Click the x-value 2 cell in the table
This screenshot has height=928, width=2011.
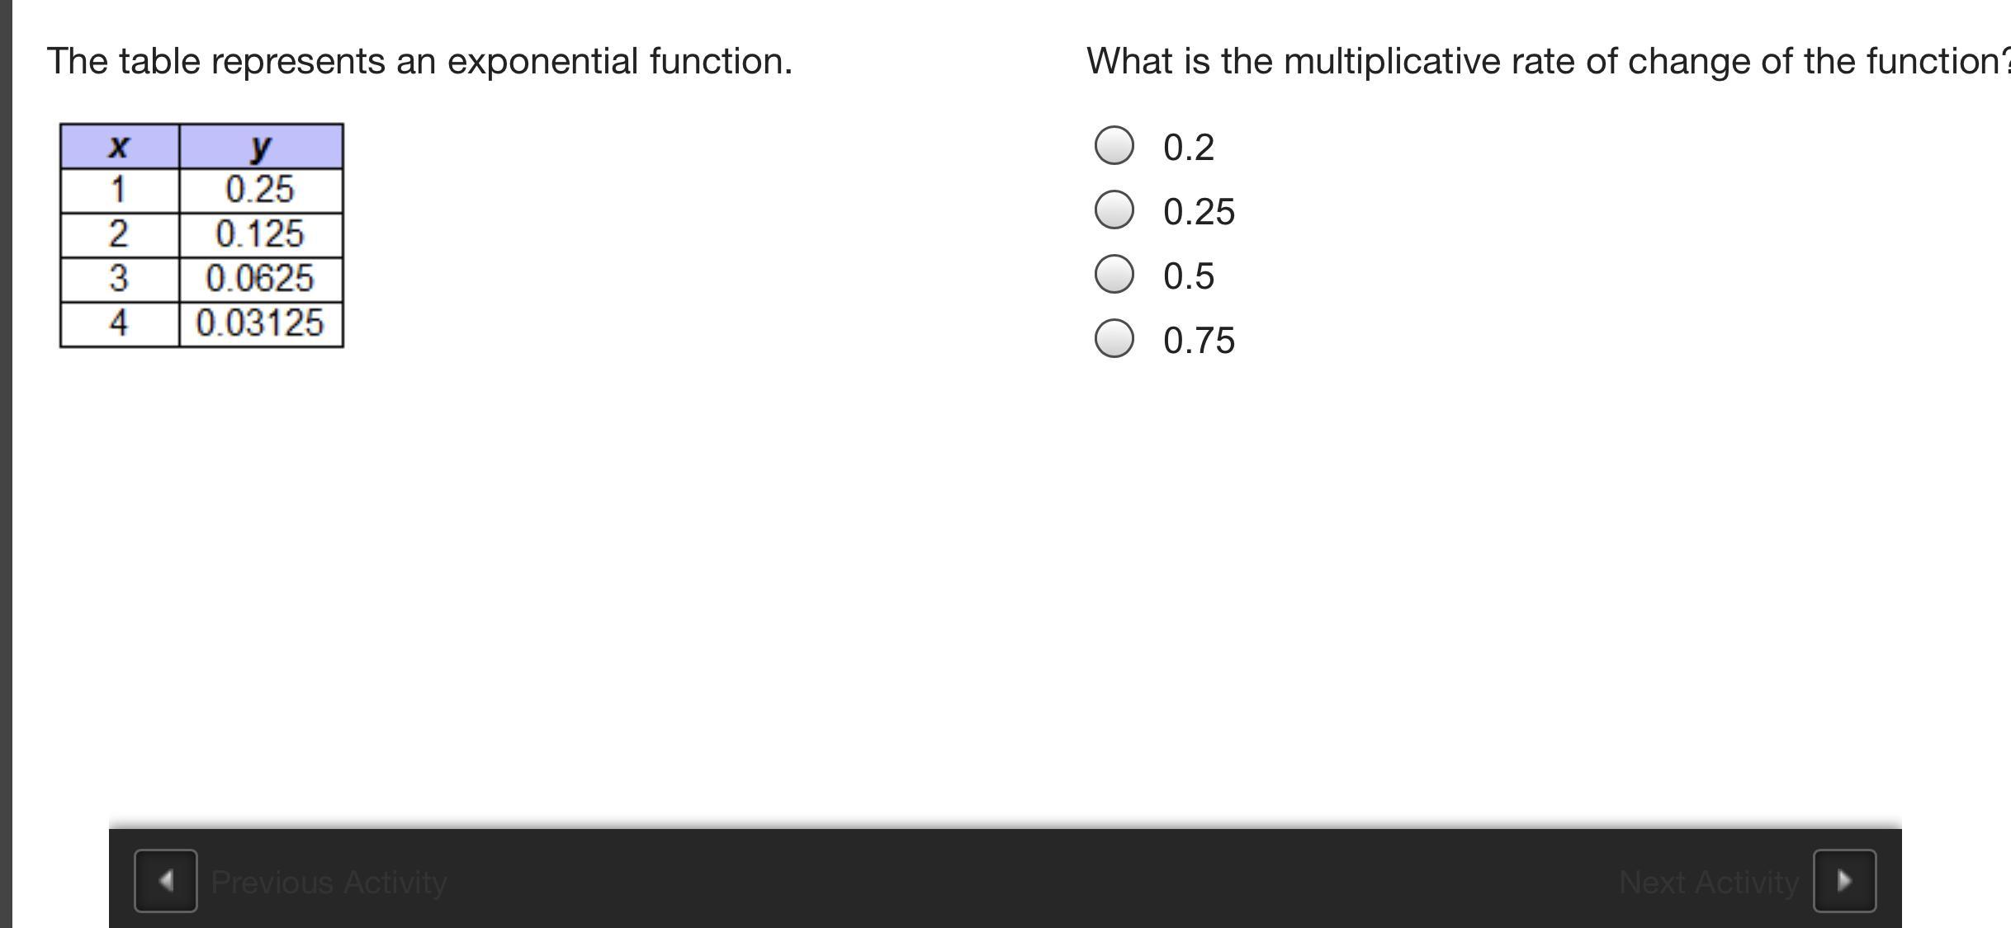[119, 235]
